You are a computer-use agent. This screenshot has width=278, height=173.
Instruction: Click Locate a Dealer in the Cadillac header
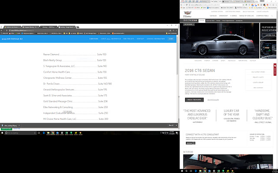(x=262, y=12)
